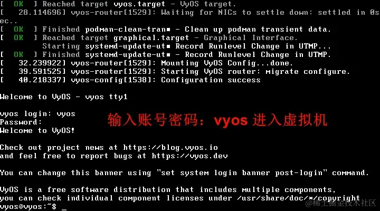Image resolution: width=380 pixels, height=211 pixels.
Task: Click 'Starting systemd-update-ut' Record Runlevel line
Action: click(187, 46)
